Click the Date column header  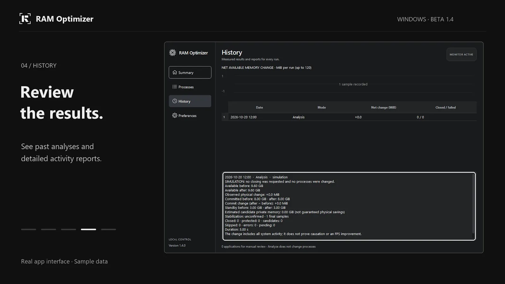[259, 107]
